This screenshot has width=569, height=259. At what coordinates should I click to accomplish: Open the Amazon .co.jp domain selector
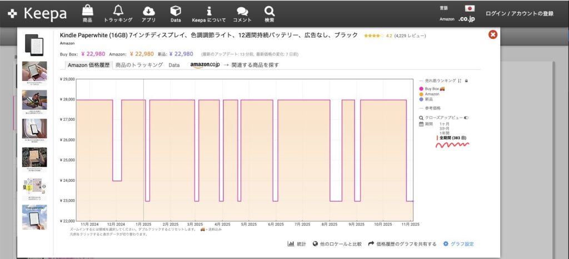tap(466, 19)
